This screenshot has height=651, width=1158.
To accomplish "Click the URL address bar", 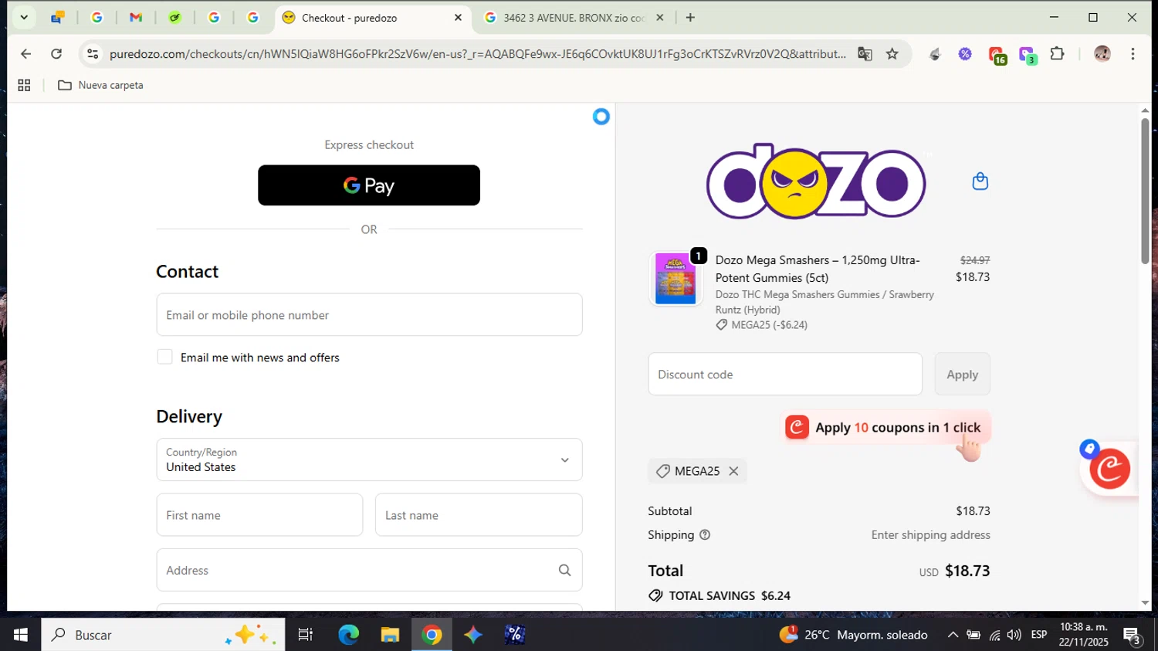I will (x=477, y=54).
